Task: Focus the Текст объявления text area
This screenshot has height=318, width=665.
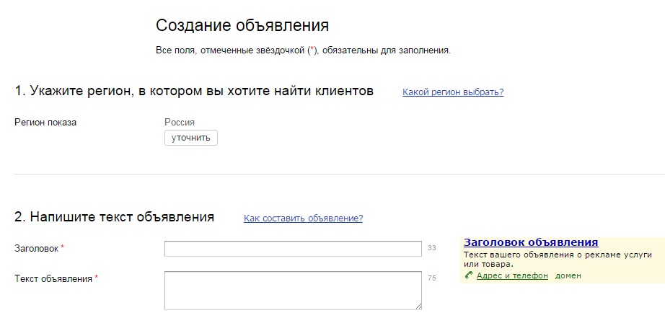Action: [x=293, y=291]
